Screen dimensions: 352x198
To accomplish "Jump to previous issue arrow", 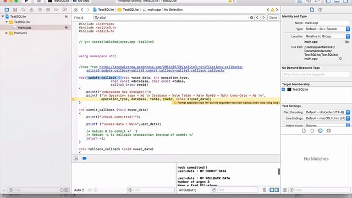I will point(268,10).
